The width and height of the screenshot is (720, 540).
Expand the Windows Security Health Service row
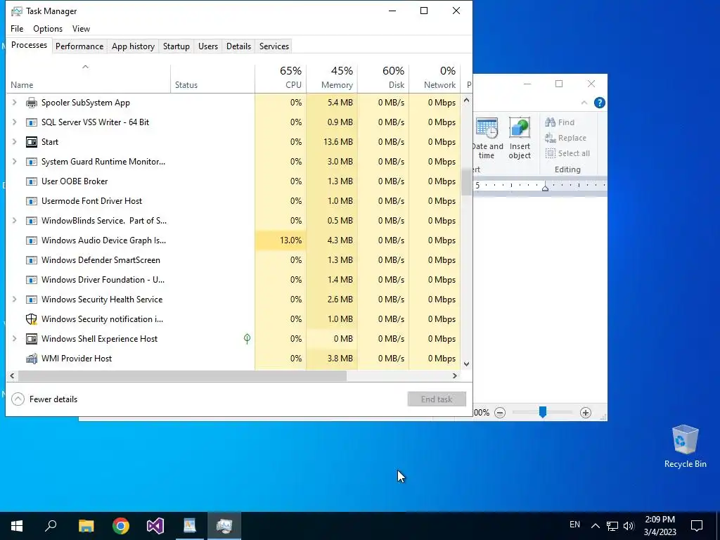click(14, 300)
